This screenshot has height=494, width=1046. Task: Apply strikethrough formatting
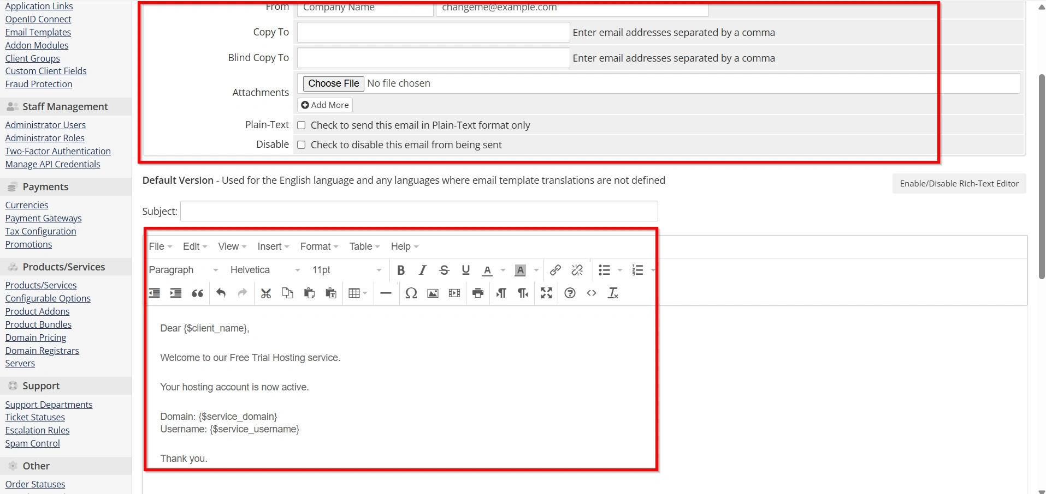(x=444, y=270)
